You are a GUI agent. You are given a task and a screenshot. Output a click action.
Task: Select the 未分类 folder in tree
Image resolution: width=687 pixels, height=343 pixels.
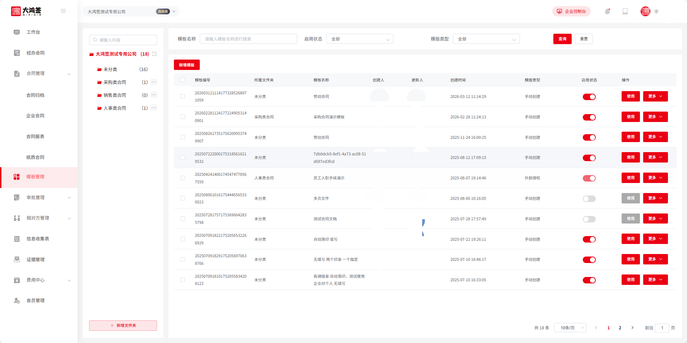pos(110,70)
